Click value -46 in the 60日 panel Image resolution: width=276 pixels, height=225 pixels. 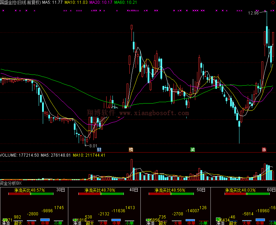[232, 217]
